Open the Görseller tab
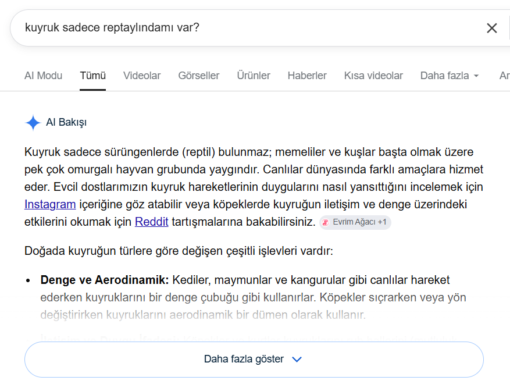 199,76
